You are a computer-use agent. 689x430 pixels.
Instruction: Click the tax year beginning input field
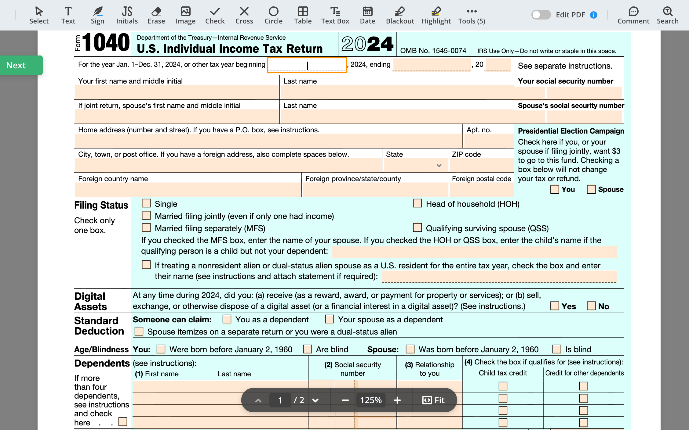point(307,65)
